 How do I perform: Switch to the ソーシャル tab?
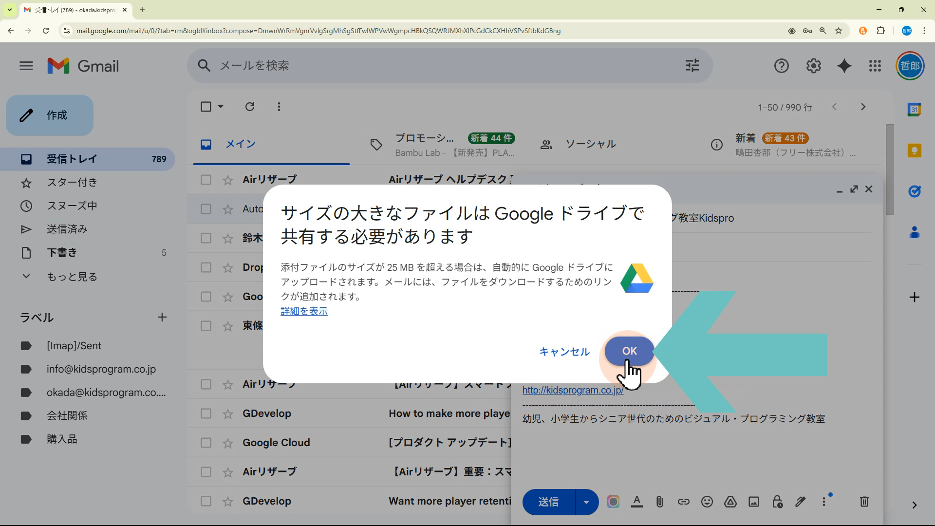[x=590, y=144]
